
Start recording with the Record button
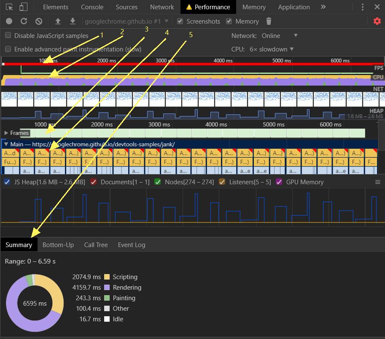tap(9, 21)
